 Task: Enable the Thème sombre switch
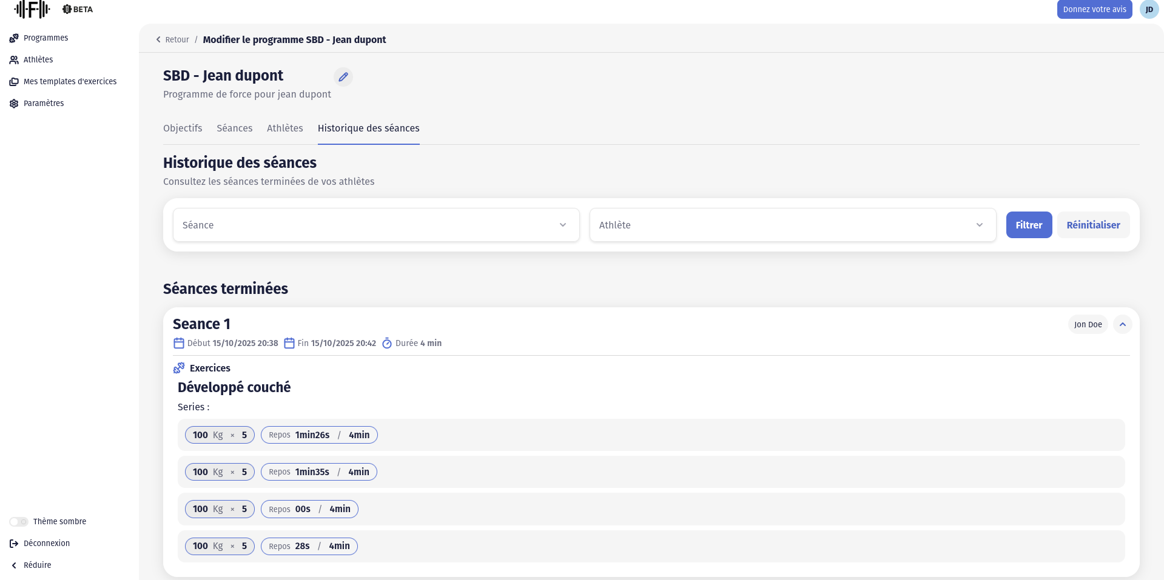click(x=19, y=522)
